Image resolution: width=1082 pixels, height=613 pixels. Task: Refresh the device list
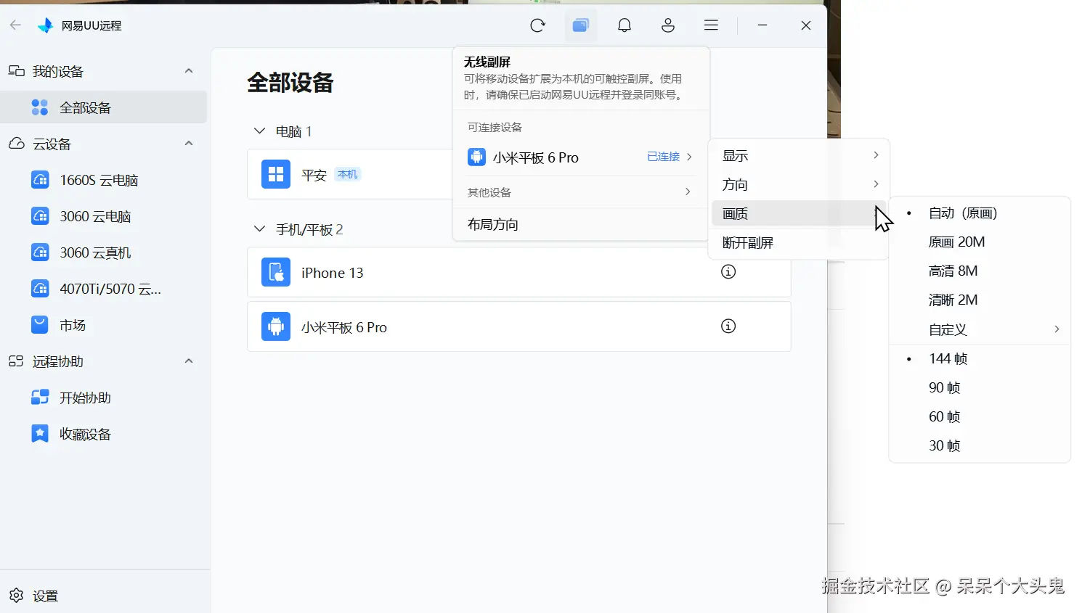point(537,25)
